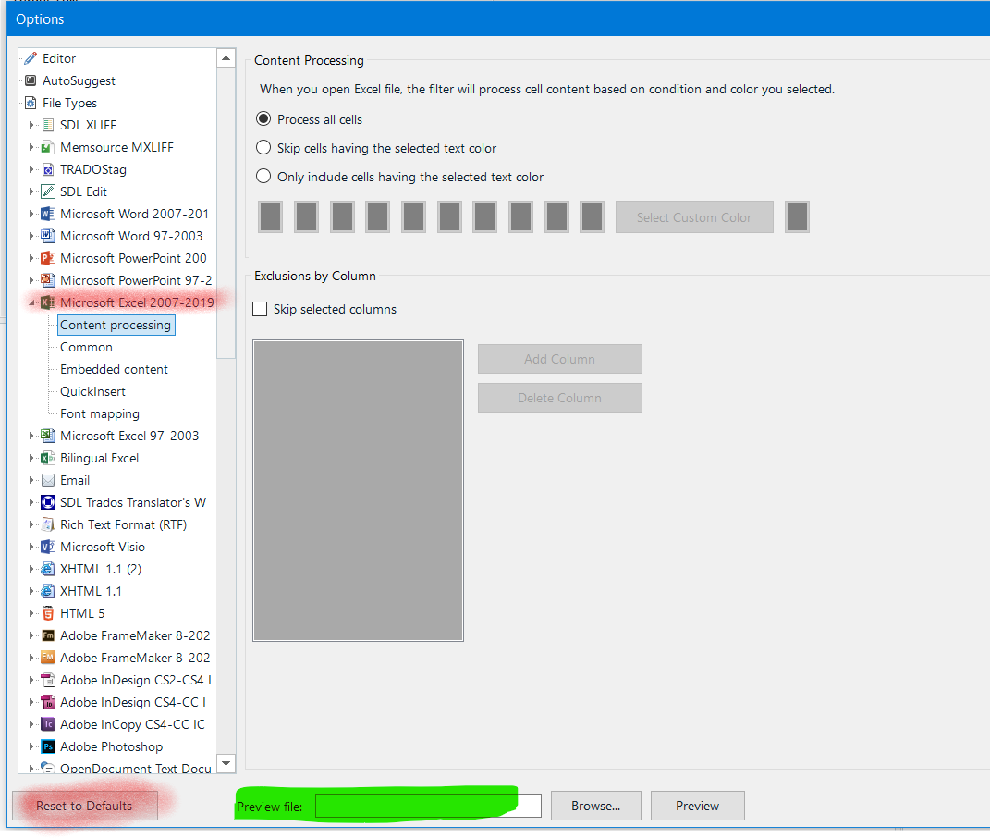Click the File Types gear icon
This screenshot has width=990, height=838.
pyautogui.click(x=31, y=103)
